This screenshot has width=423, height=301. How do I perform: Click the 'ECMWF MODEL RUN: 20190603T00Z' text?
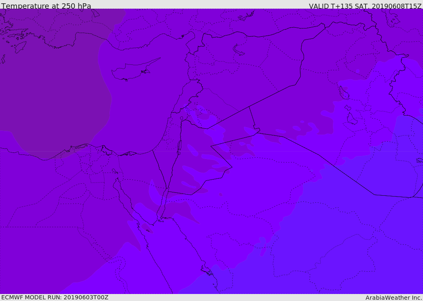55,297
